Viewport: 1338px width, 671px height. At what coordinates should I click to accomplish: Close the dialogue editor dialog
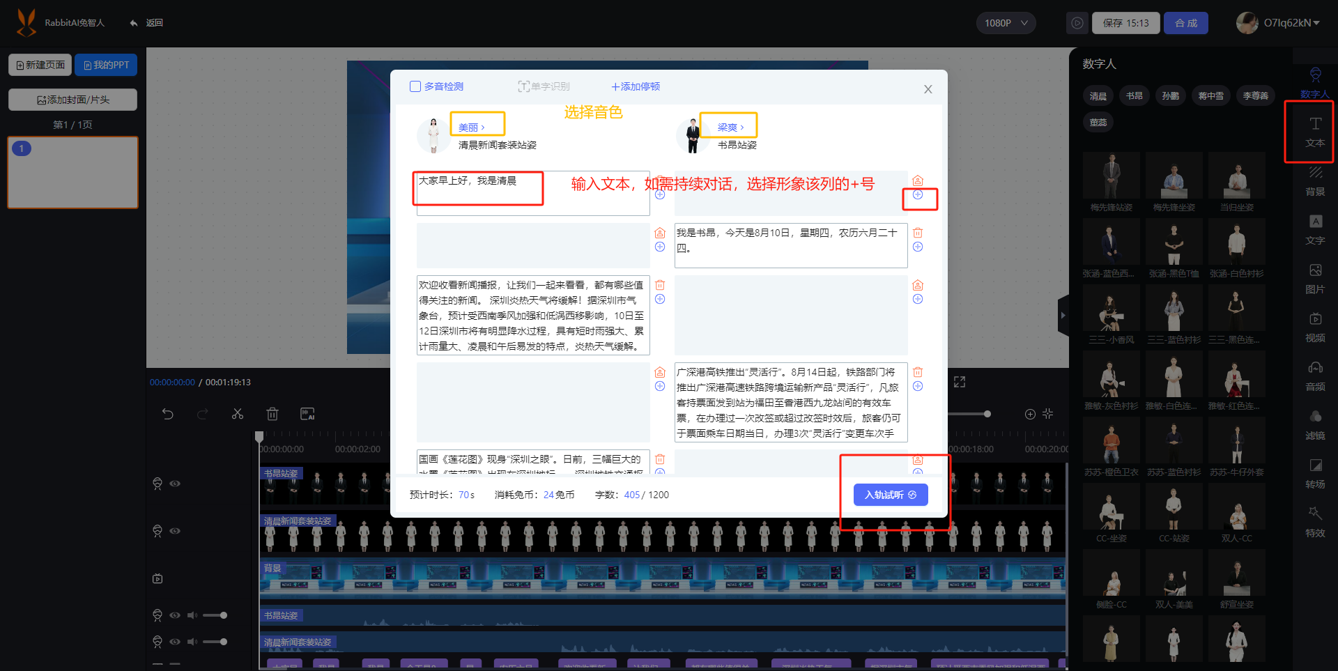coord(928,89)
